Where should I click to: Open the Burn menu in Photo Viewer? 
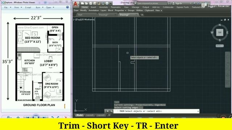pyautogui.click(x=40, y=7)
